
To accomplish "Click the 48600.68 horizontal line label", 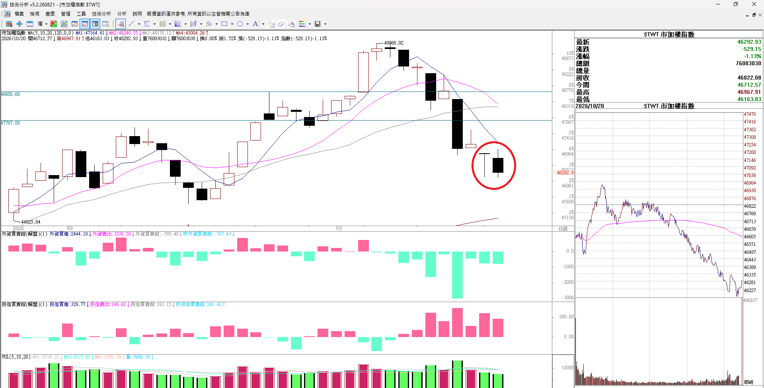I will (x=10, y=94).
